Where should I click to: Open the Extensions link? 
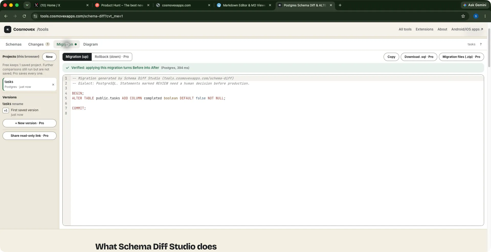(x=425, y=29)
